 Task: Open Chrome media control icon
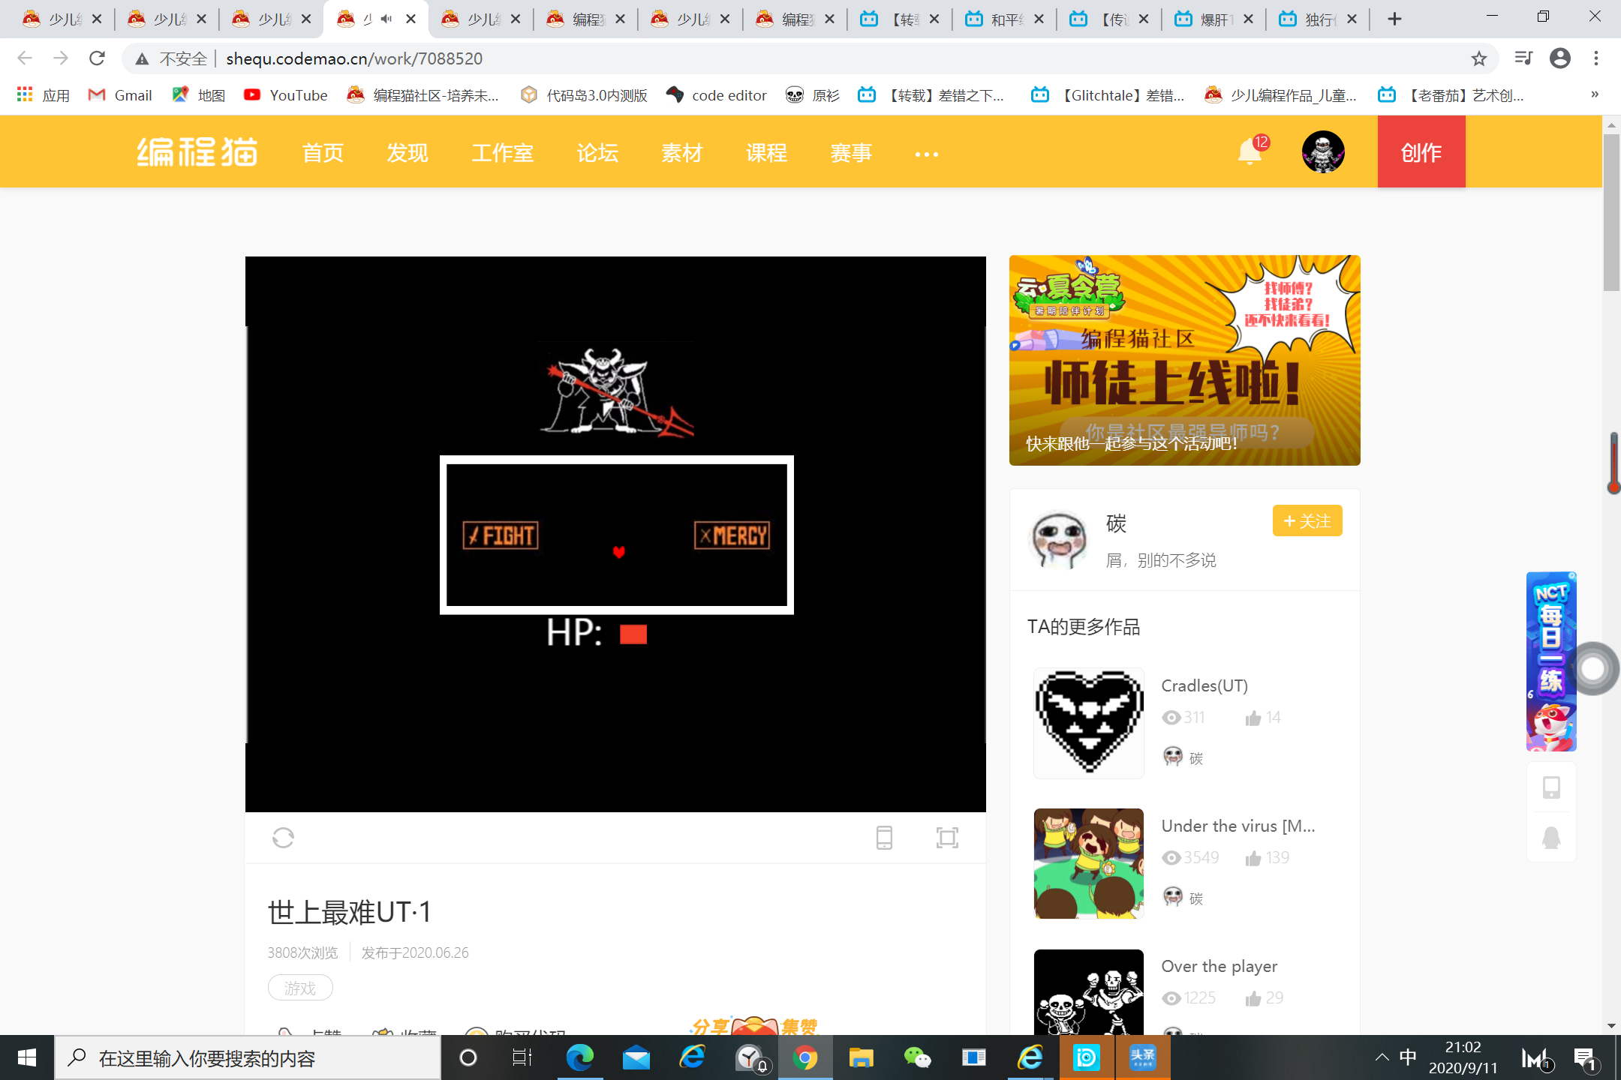(1523, 58)
